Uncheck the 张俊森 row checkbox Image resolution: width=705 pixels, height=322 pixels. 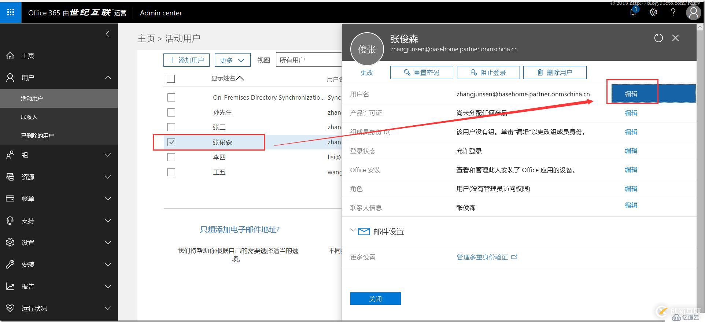click(171, 142)
